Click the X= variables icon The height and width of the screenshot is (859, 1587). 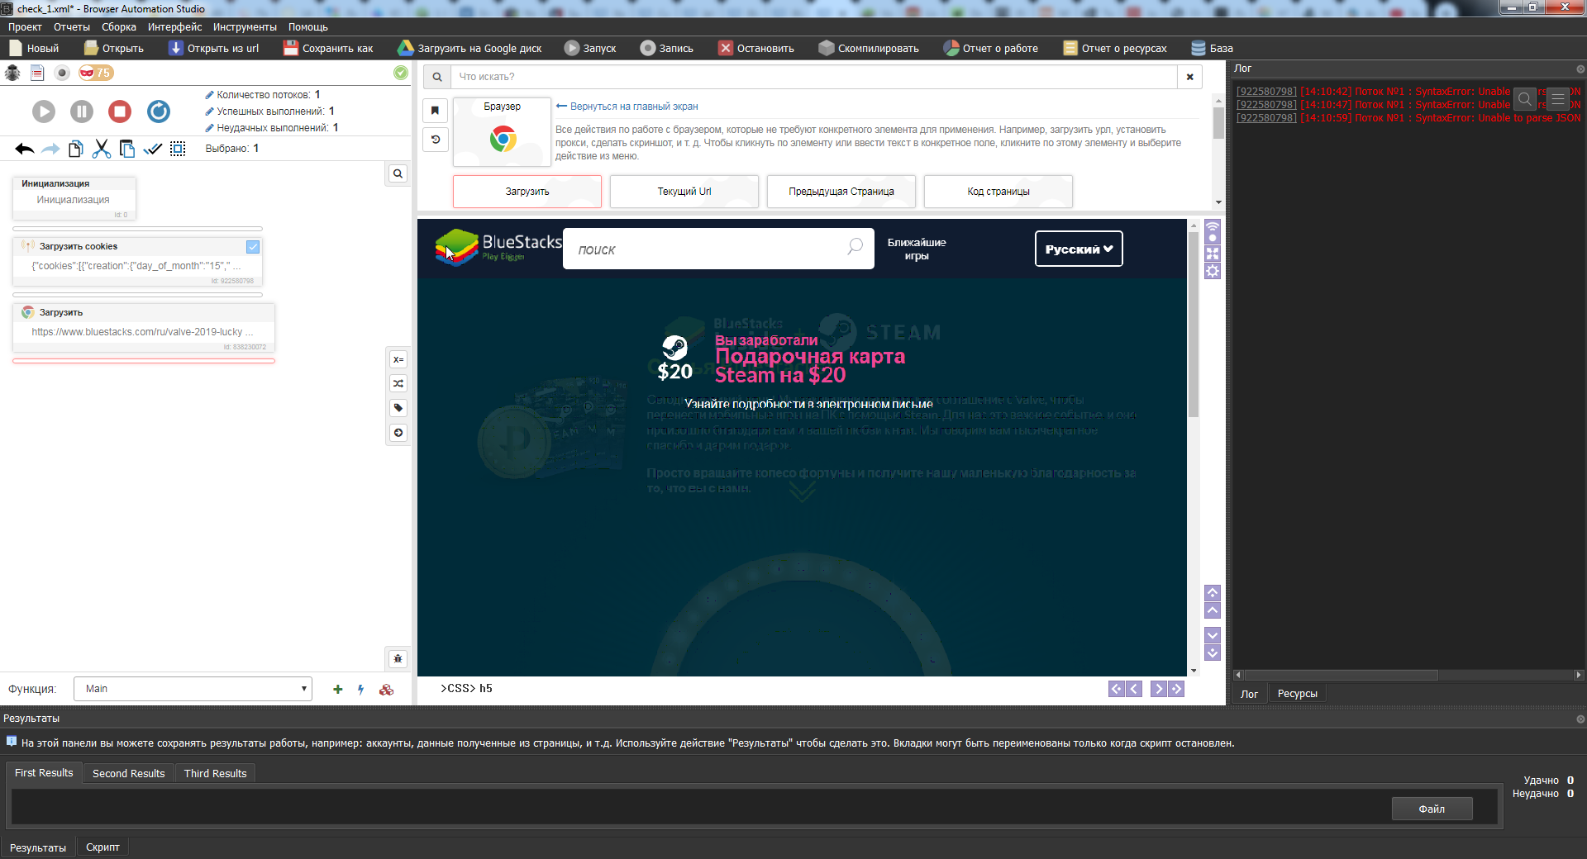pos(398,359)
